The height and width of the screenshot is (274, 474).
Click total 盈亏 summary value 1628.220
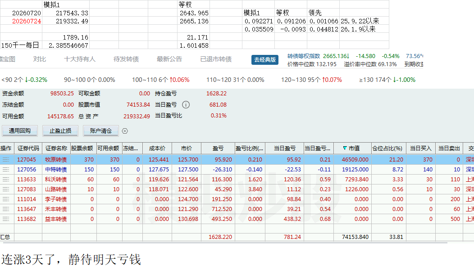point(220,237)
